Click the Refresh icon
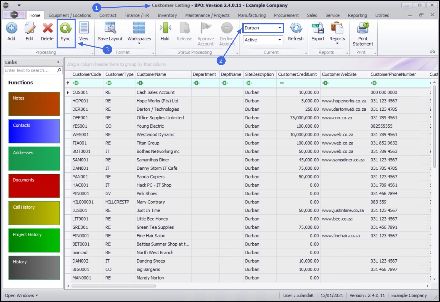Screen dimensions: 440x302 296,28
